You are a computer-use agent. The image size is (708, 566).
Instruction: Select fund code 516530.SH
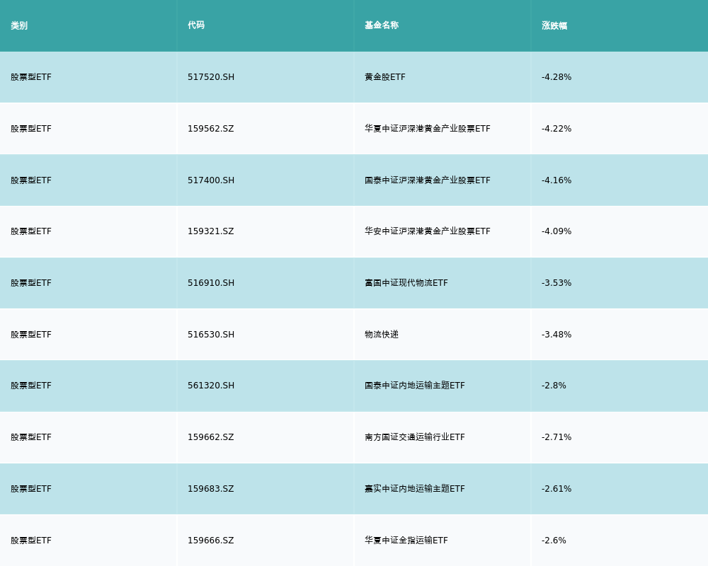(x=211, y=335)
